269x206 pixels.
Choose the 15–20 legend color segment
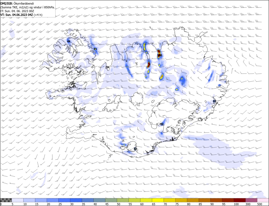tap(41, 200)
